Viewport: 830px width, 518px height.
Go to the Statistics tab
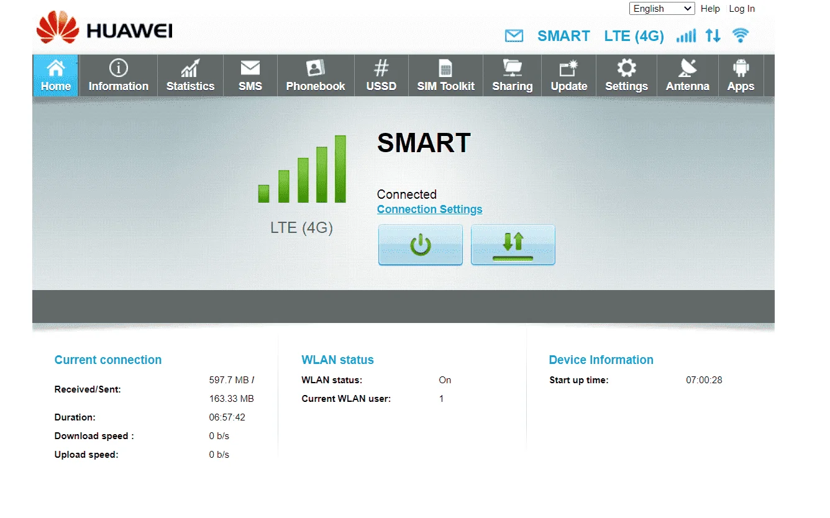click(x=190, y=76)
